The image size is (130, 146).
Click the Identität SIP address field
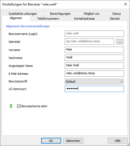(89, 42)
